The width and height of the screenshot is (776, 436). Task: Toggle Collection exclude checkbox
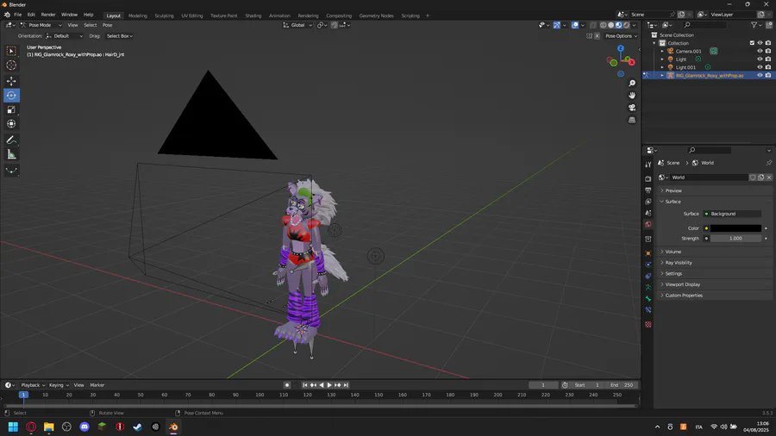point(752,43)
